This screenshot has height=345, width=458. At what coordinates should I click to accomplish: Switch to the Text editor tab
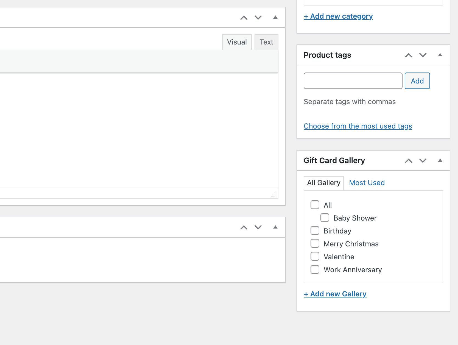[266, 42]
